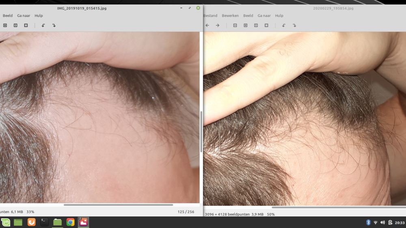Image resolution: width=406 pixels, height=228 pixels.
Task: Open Hulp menu in IMG_20191019 window
Action: click(39, 16)
